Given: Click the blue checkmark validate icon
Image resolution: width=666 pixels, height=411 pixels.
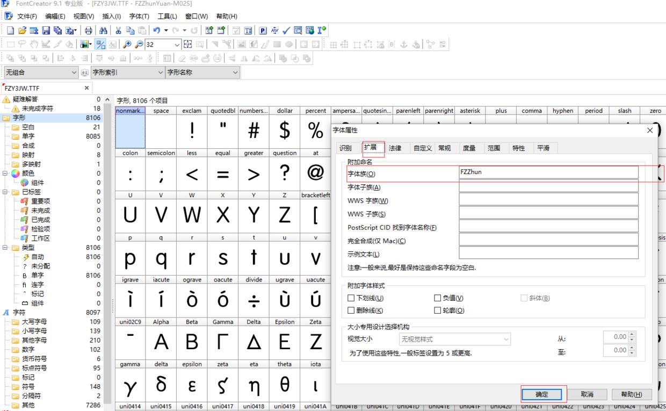Looking at the screenshot, I should click(x=286, y=31).
